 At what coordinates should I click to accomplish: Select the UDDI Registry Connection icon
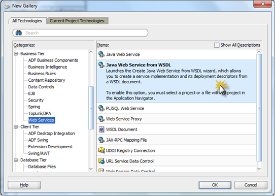101,150
